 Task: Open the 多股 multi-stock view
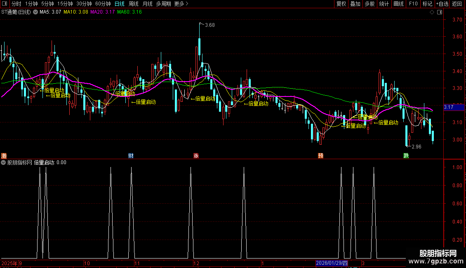coord(370,4)
